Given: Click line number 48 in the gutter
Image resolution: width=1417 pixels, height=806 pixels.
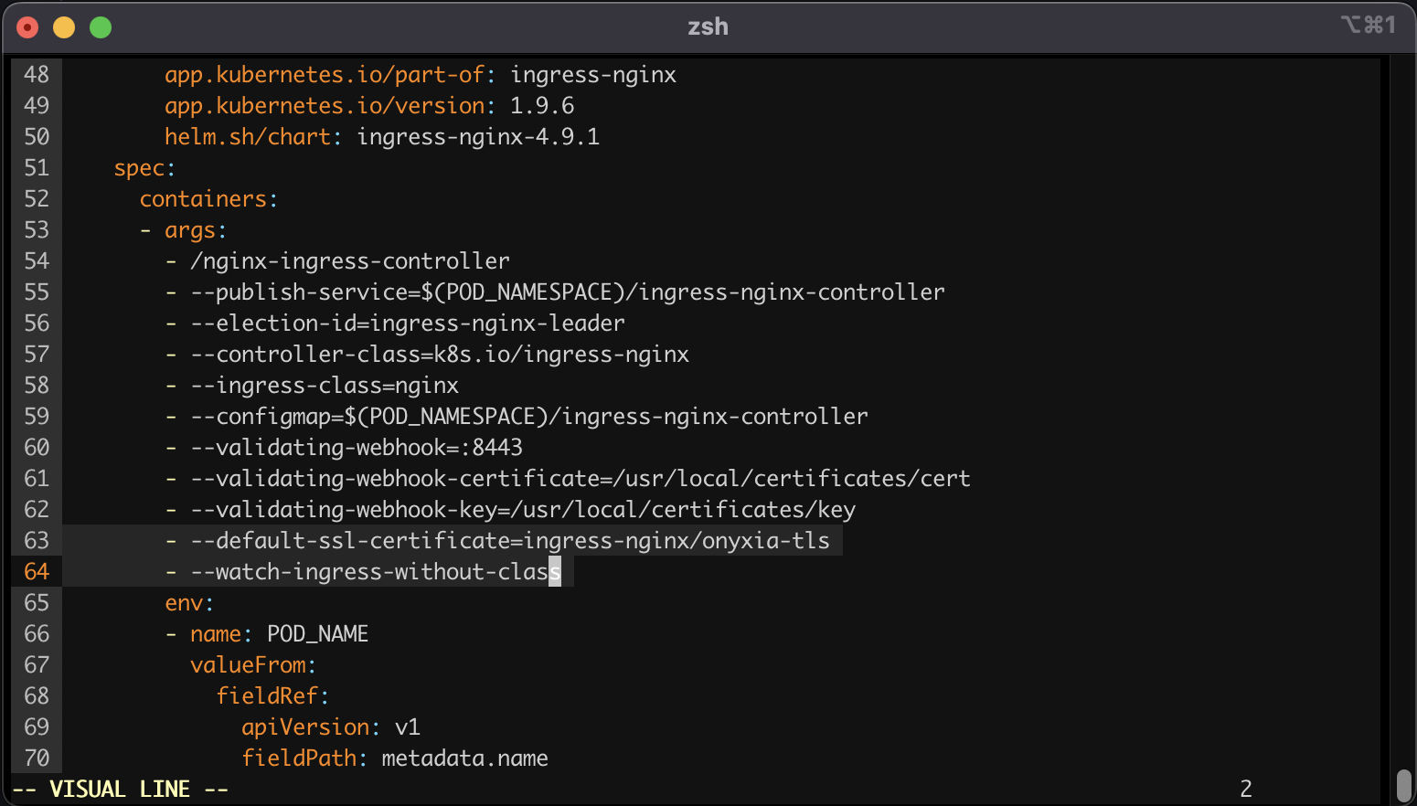Looking at the screenshot, I should point(37,75).
